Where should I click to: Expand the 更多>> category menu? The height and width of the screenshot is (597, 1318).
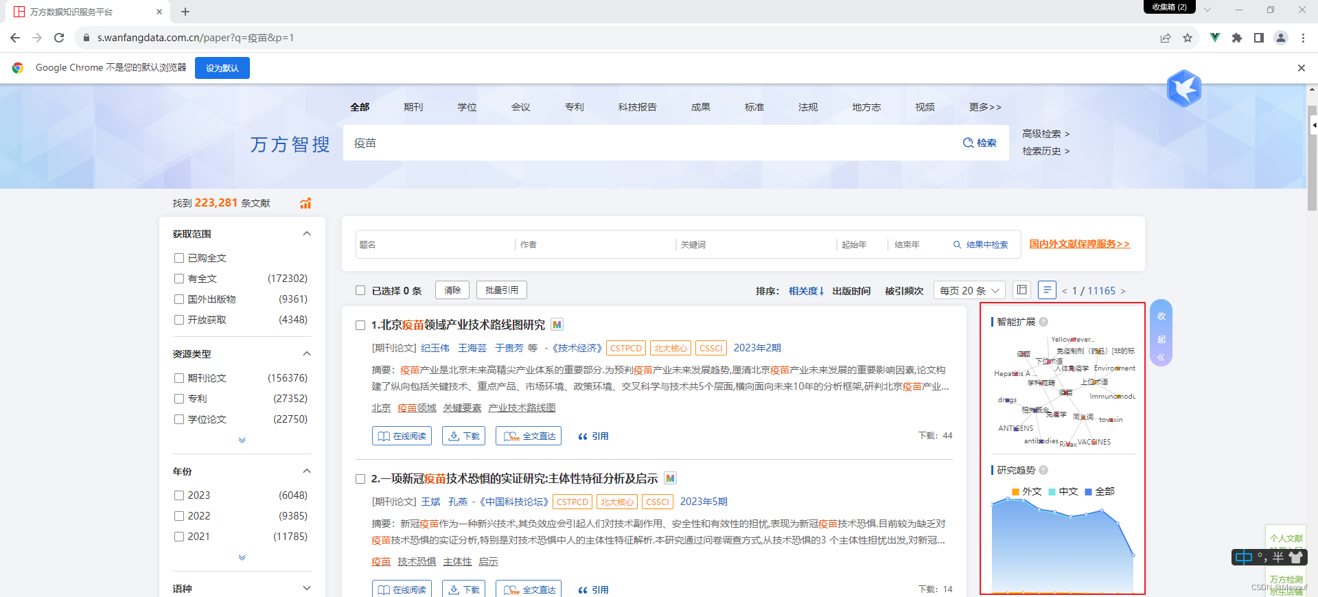point(985,107)
